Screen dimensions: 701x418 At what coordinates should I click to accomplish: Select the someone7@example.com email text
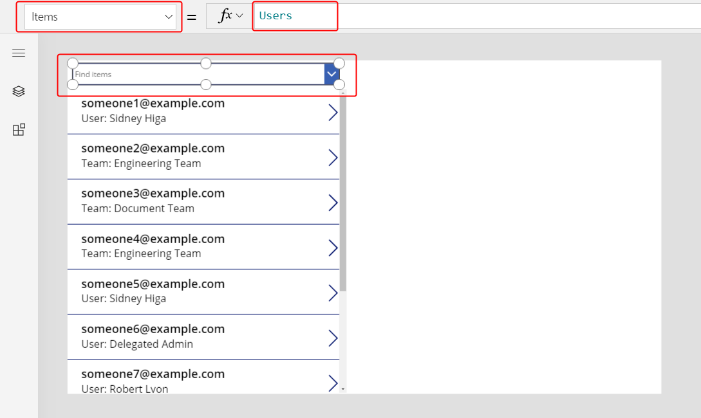pyautogui.click(x=153, y=374)
